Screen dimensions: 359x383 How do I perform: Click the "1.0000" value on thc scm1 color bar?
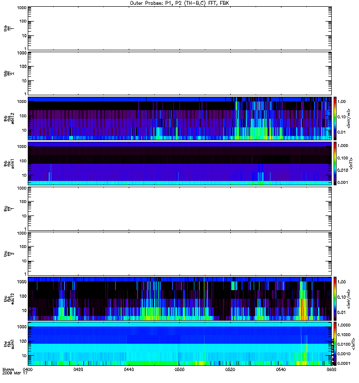[344, 325]
